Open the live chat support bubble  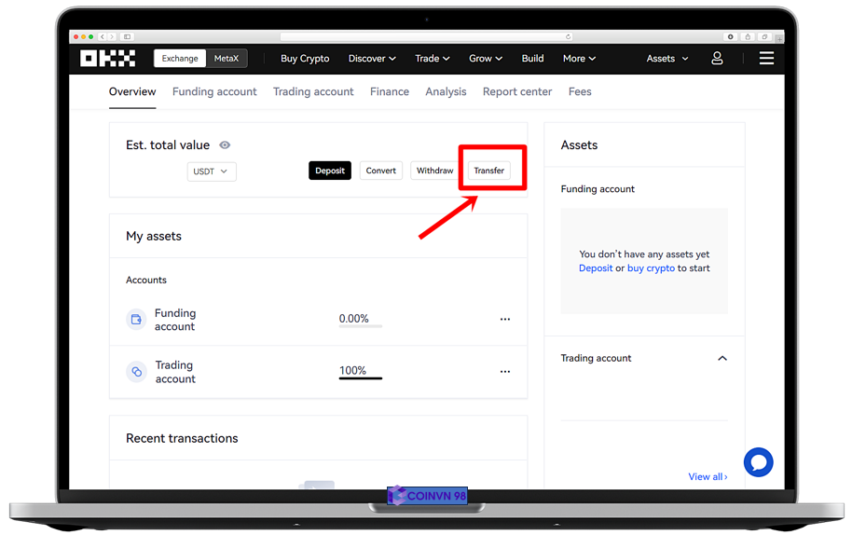click(x=758, y=462)
